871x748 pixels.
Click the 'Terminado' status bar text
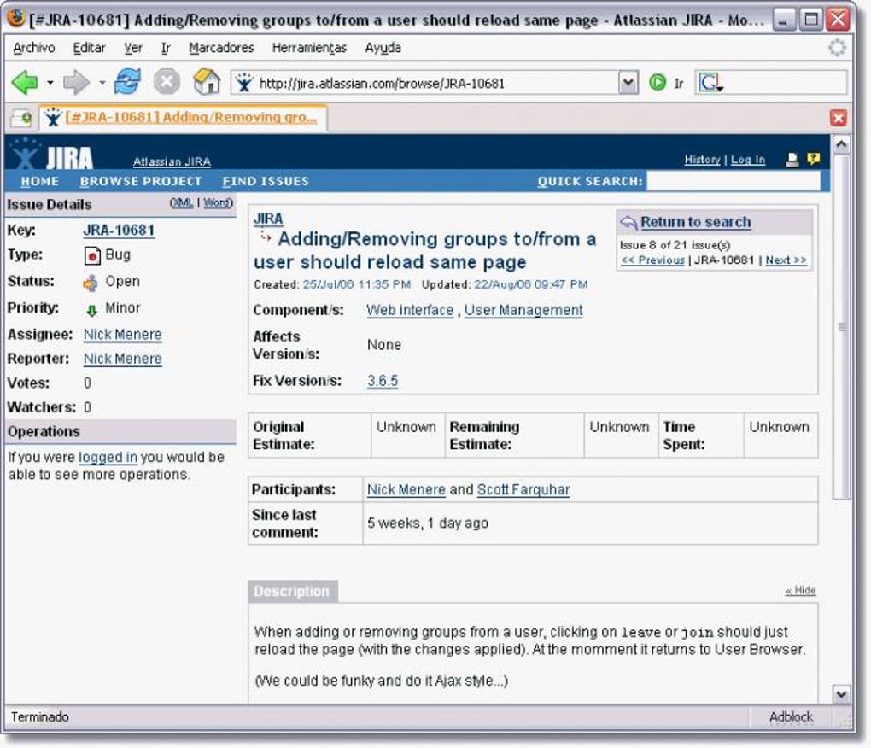coord(40,717)
